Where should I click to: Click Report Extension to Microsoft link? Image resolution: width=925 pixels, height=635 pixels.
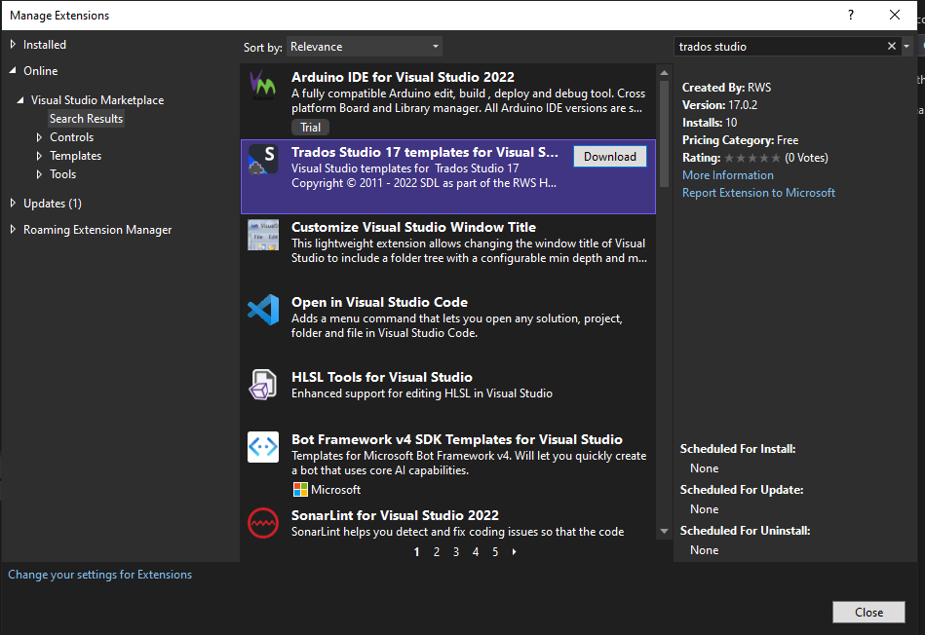pos(758,193)
